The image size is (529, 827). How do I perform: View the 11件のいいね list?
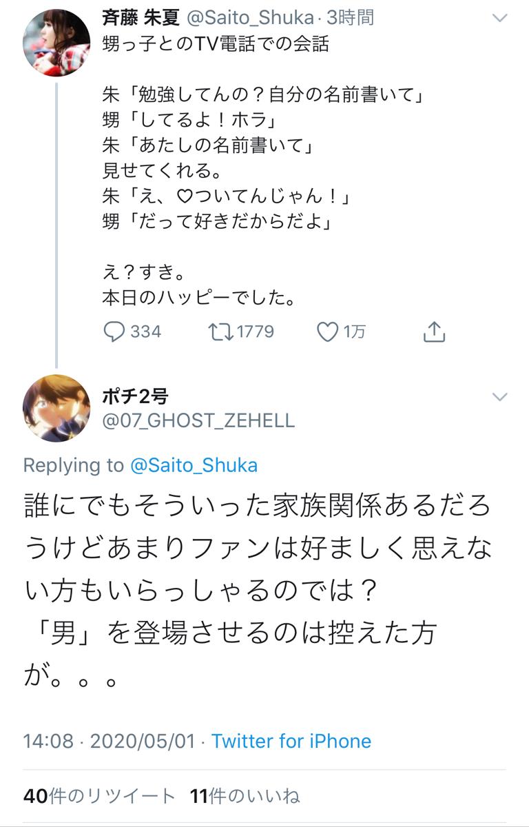tap(245, 796)
